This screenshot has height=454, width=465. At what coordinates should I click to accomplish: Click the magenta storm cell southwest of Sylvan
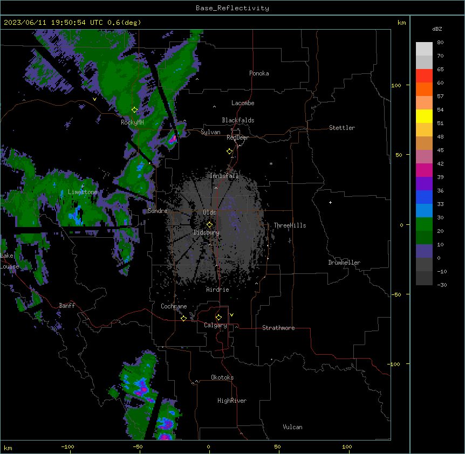pyautogui.click(x=173, y=138)
